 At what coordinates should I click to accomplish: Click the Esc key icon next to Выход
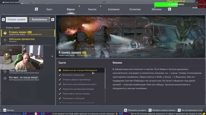coord(5,110)
